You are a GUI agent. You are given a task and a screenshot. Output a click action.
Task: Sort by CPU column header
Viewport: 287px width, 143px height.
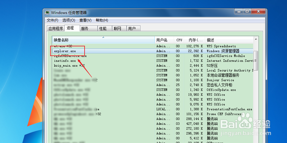pyautogui.click(x=179, y=40)
